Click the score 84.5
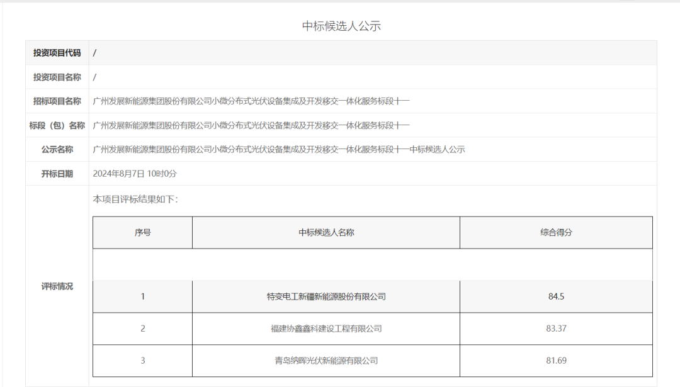Viewport: 680px width, 387px height. 556,296
